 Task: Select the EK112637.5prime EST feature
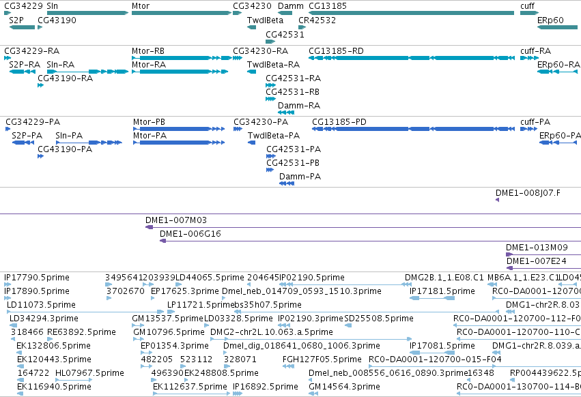tap(191, 394)
